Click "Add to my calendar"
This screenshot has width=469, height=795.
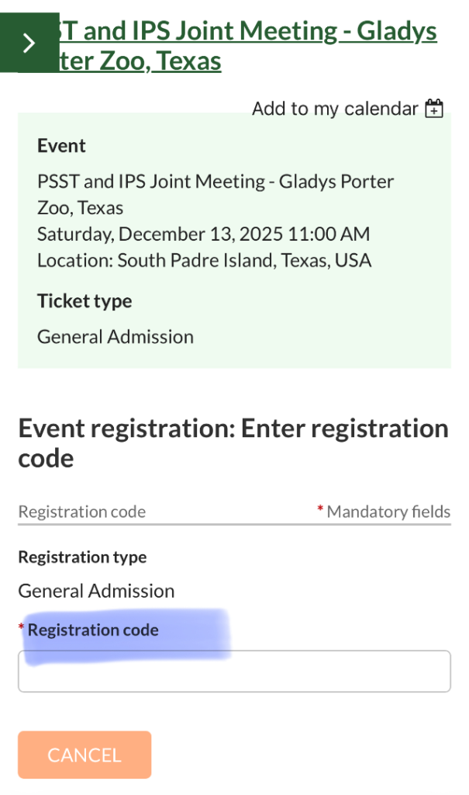point(333,109)
